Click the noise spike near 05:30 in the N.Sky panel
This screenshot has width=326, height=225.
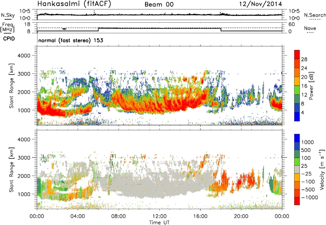click(x=94, y=13)
